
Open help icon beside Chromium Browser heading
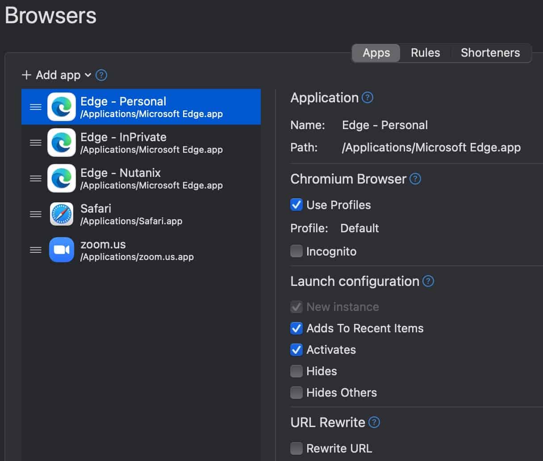[415, 179]
